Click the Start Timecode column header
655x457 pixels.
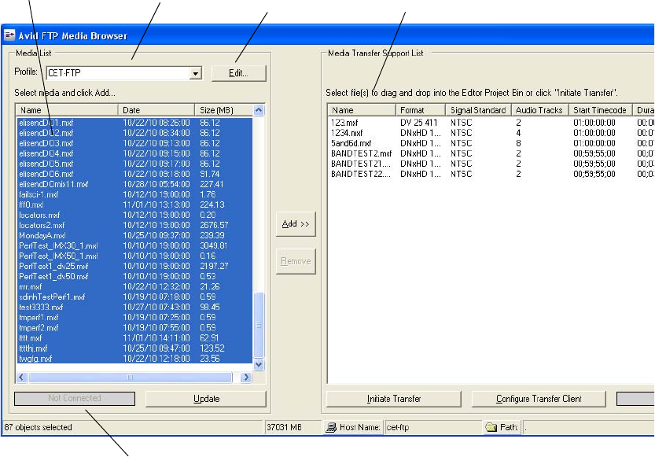pos(600,110)
